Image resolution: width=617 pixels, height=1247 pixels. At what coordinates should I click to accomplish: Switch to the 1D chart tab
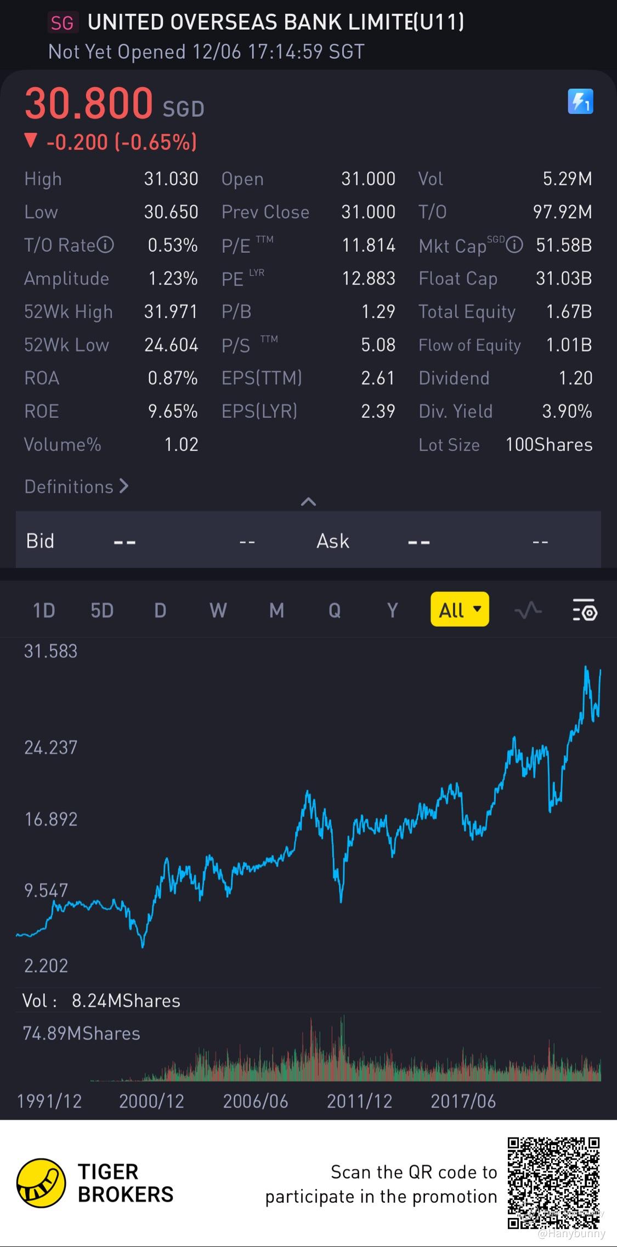tap(44, 610)
